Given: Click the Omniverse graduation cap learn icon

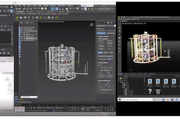Looking at the screenshot, I should (x=53, y=17).
